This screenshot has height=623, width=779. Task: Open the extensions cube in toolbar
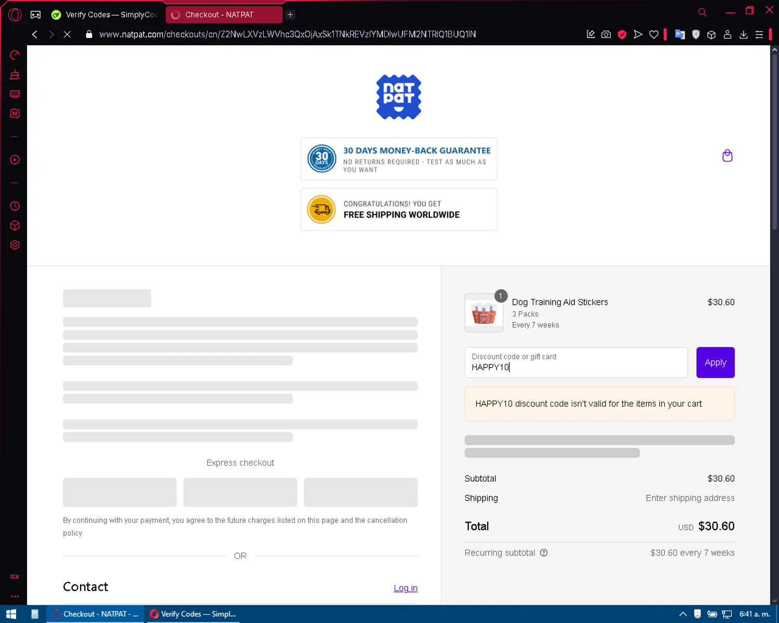tap(711, 34)
